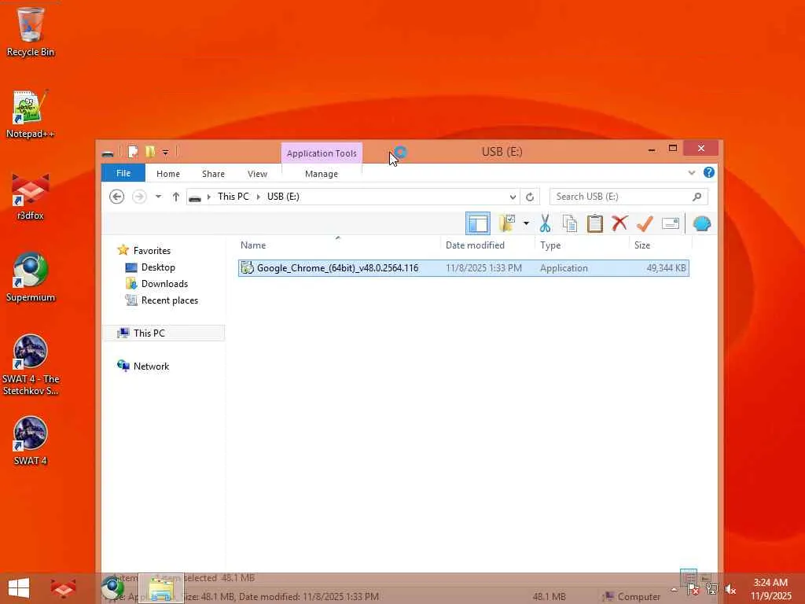The width and height of the screenshot is (805, 604).
Task: Select This PC in the navigation pane
Action: click(x=149, y=333)
